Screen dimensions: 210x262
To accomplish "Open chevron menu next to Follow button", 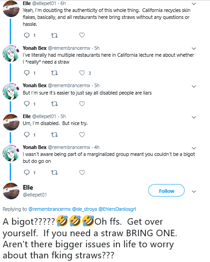I will (193, 191).
